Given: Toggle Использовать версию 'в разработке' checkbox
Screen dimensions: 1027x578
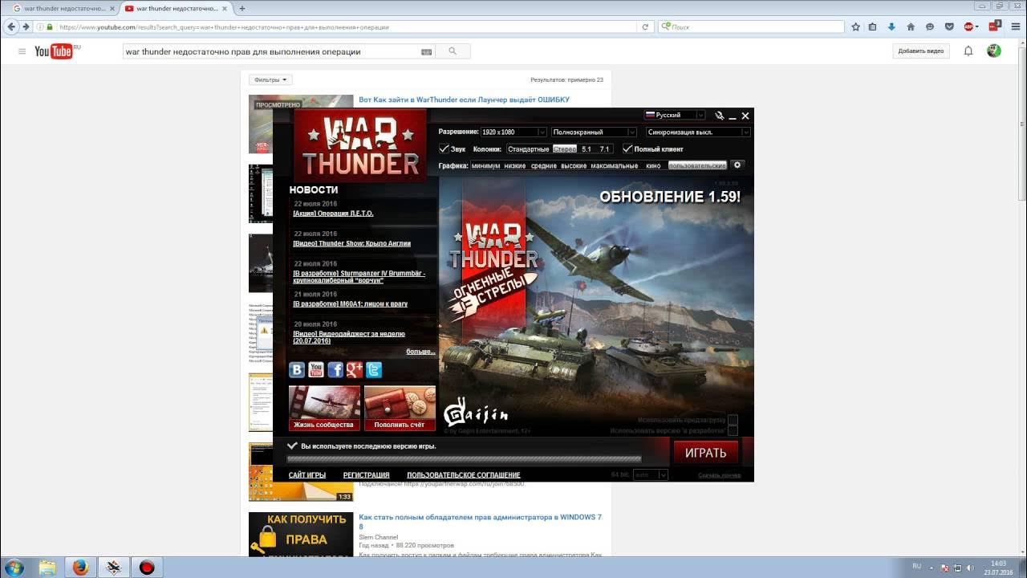Looking at the screenshot, I should click(x=733, y=431).
